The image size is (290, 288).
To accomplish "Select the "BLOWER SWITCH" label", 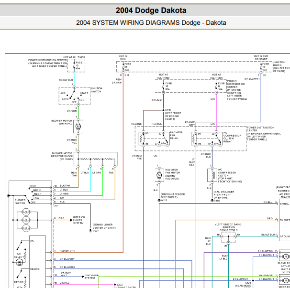I will tap(20, 202).
